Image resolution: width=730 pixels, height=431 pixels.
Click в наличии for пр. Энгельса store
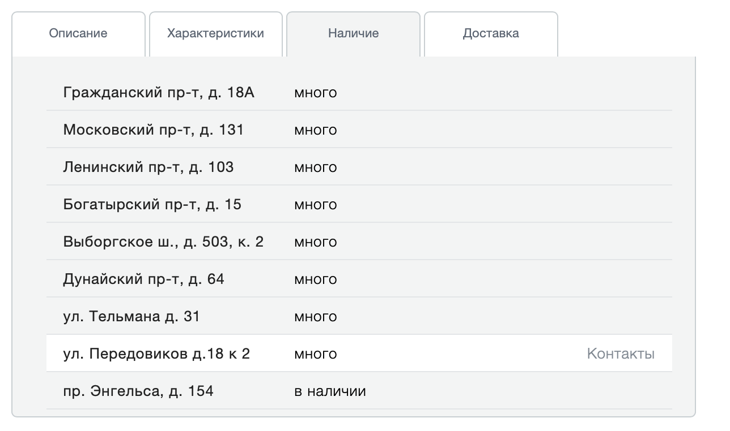coord(329,390)
